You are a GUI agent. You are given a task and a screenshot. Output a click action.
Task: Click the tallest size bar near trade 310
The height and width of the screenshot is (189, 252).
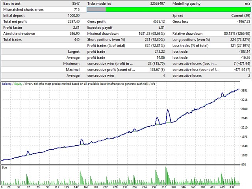pyautogui.click(x=166, y=176)
